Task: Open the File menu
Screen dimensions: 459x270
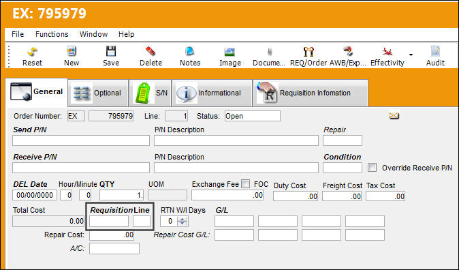Action: [18, 34]
